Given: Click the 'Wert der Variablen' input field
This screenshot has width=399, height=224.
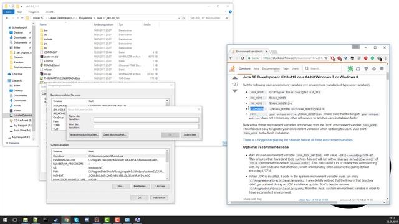Looking at the screenshot, I should 146,126.
